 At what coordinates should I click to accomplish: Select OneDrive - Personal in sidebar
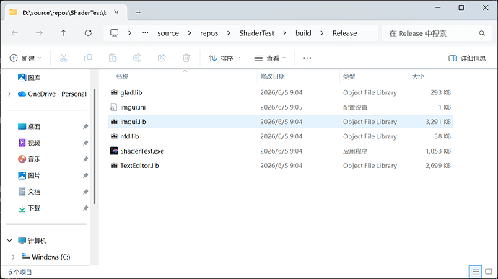pyautogui.click(x=52, y=94)
